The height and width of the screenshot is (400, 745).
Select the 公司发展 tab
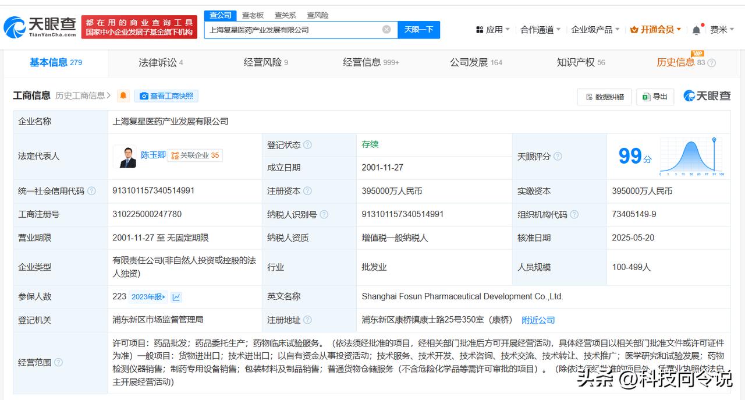(x=476, y=63)
